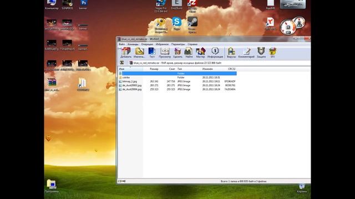Run the Тест (Test) archive tool

pos(152,53)
